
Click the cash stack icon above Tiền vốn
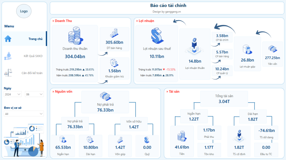click(x=273, y=49)
